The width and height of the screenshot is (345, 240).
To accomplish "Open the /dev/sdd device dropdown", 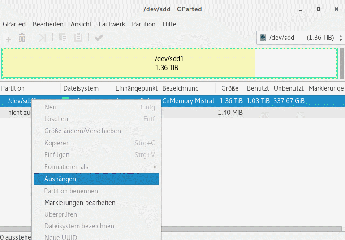I will (301, 38).
